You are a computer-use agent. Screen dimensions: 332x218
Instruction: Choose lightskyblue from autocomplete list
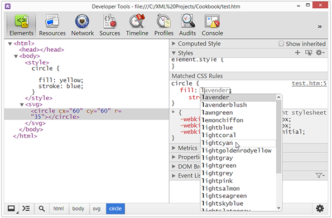pos(238,204)
